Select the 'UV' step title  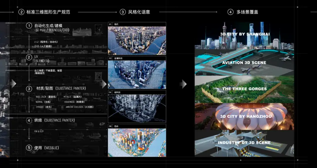click(36, 56)
